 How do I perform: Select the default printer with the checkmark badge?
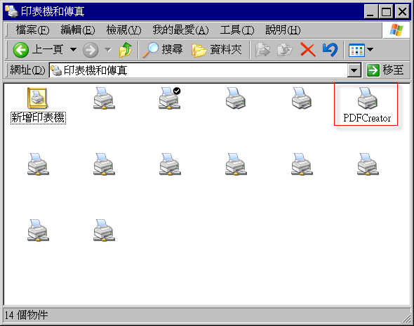(x=170, y=98)
